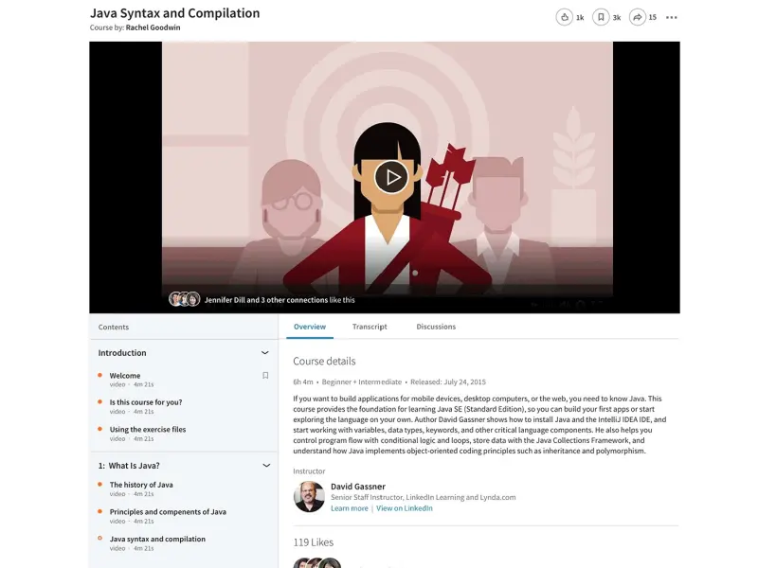The width and height of the screenshot is (758, 568).
Task: Click David Gassner's profile photo
Action: 309,496
